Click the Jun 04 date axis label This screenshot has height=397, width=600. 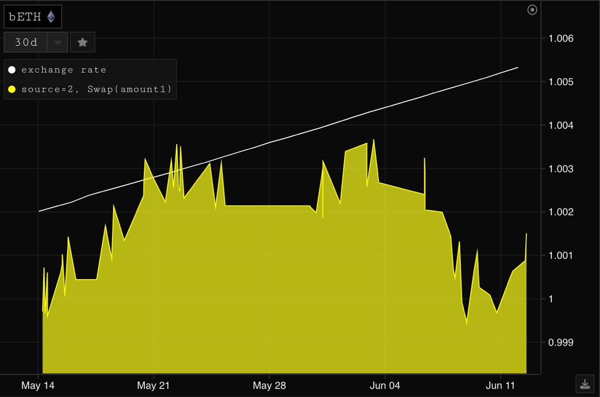click(x=385, y=386)
